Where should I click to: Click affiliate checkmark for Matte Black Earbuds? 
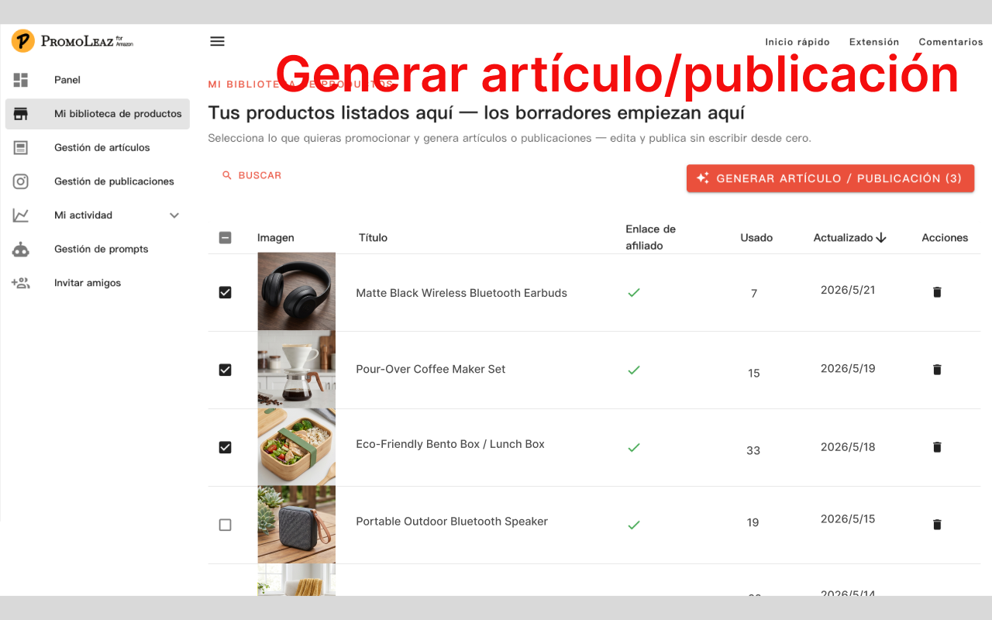pos(634,293)
